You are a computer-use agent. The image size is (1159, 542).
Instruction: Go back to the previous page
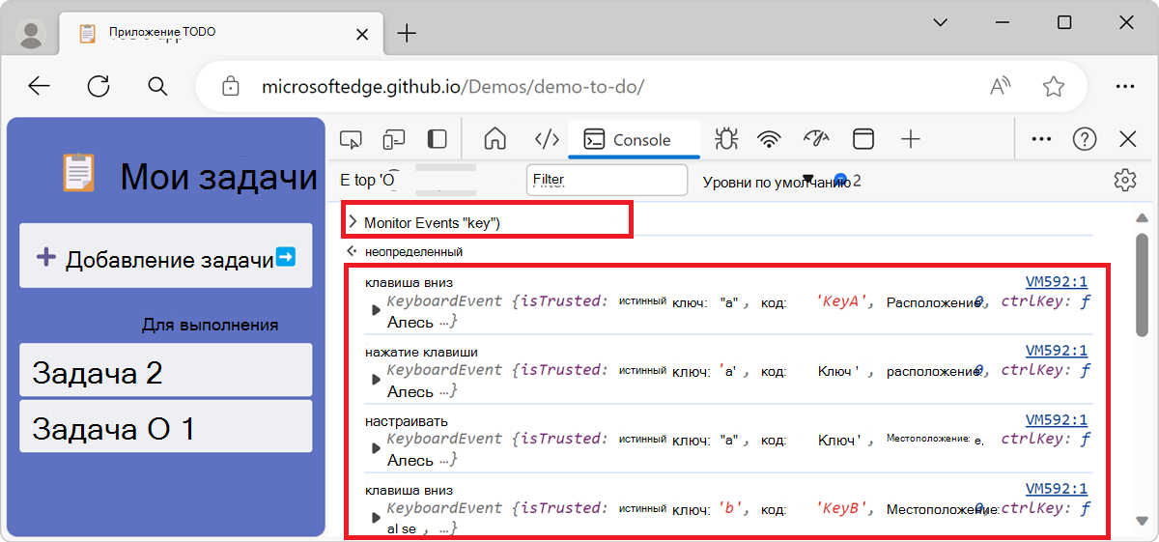tap(39, 86)
